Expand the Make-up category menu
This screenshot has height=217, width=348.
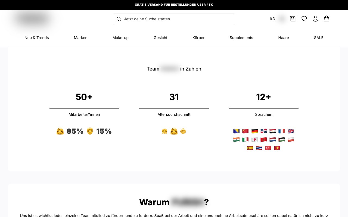tap(120, 38)
